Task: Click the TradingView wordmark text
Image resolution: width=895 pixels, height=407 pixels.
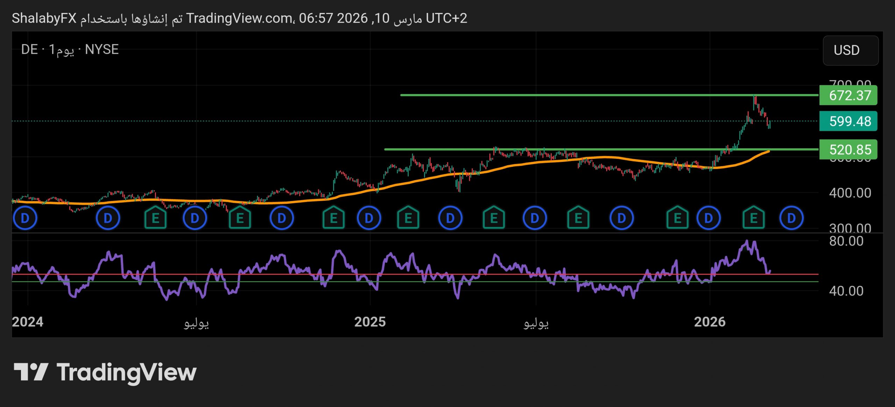Action: [127, 372]
